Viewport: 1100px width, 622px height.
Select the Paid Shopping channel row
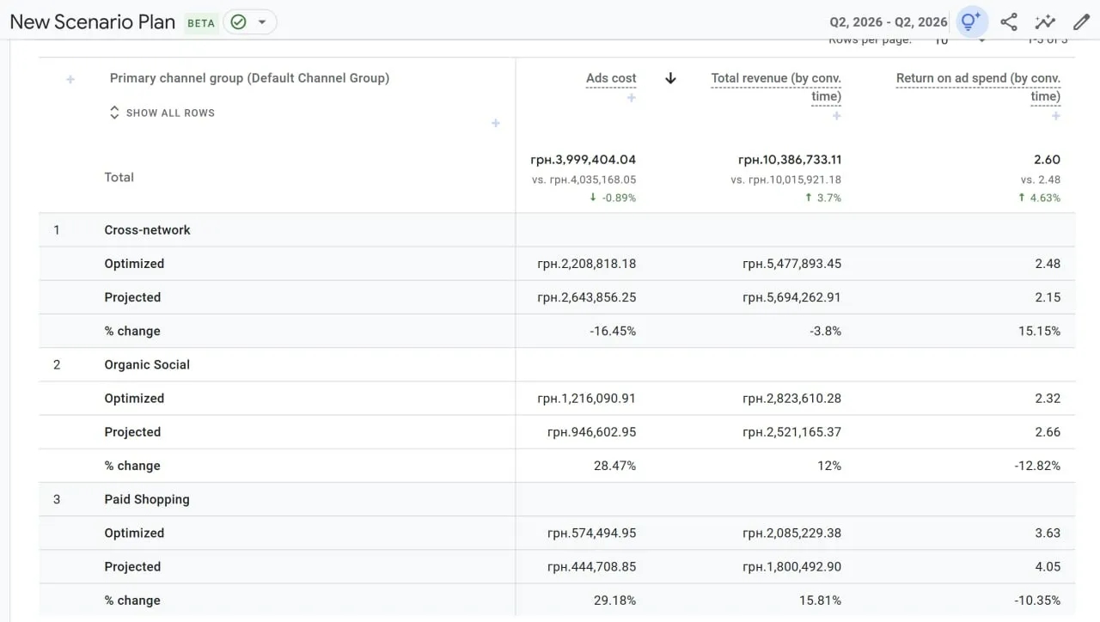point(147,500)
